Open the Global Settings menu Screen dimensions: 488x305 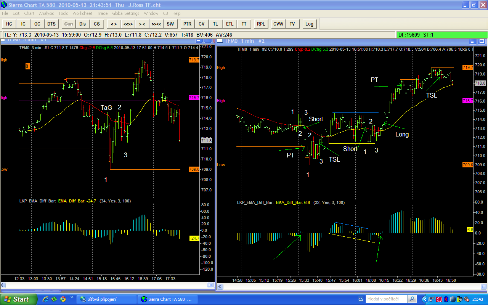click(x=125, y=13)
